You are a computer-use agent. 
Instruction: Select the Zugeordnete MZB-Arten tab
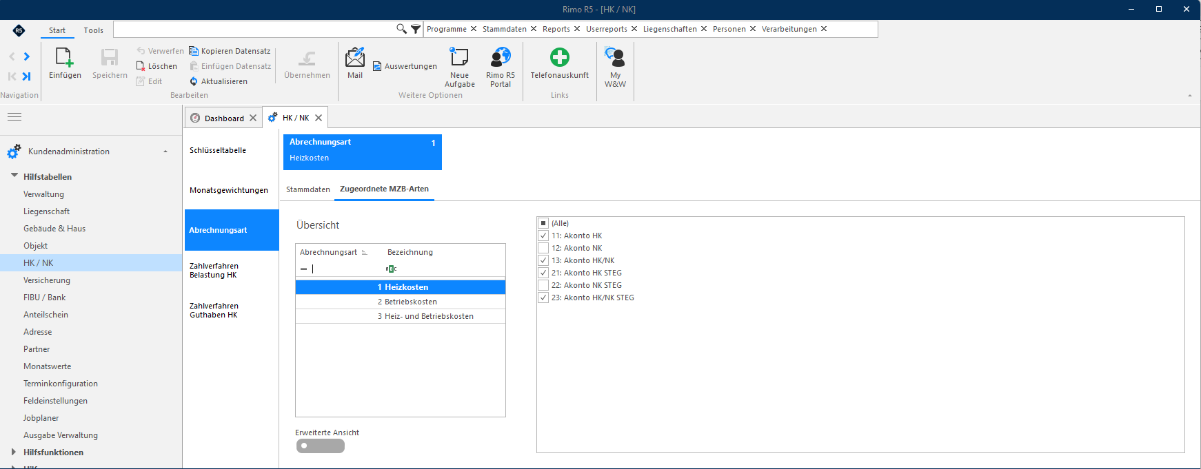[x=384, y=189]
